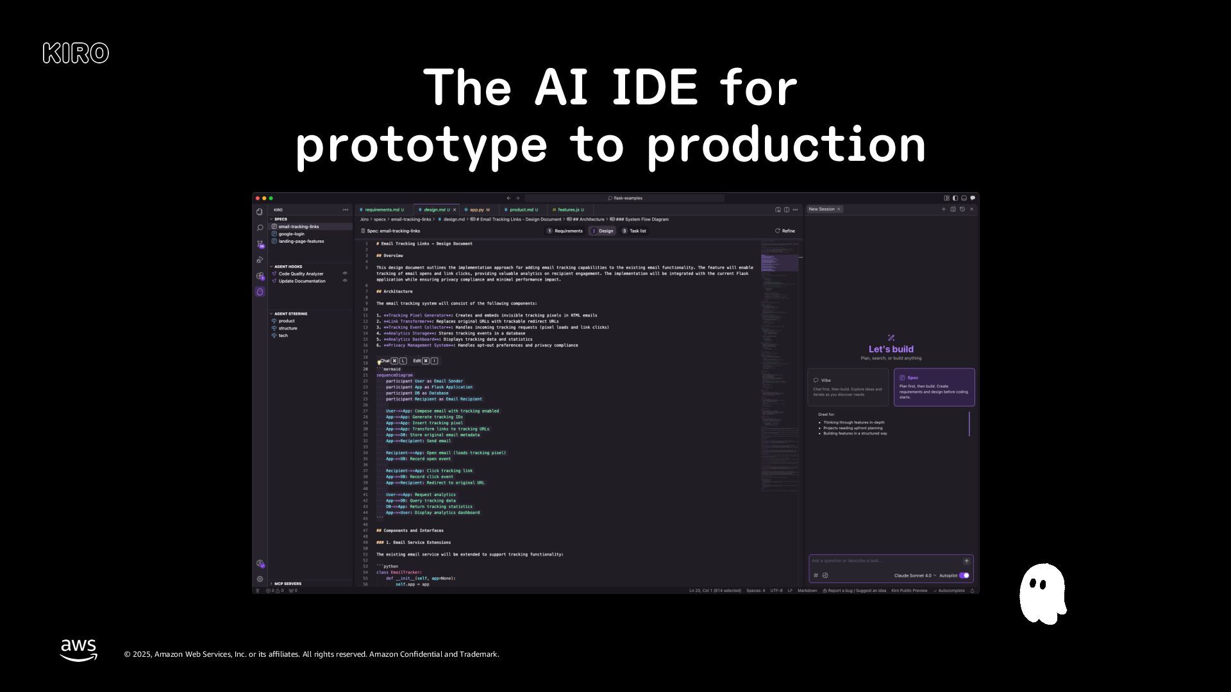Image resolution: width=1231 pixels, height=692 pixels.
Task: Open the Claude Sonnet 4.0 model dropdown
Action: [915, 575]
